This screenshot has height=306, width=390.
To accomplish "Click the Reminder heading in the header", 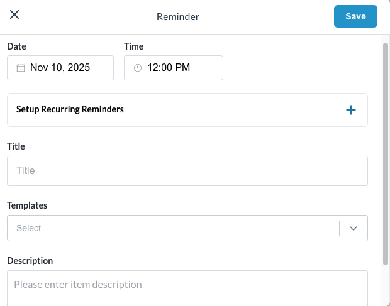I will [178, 17].
